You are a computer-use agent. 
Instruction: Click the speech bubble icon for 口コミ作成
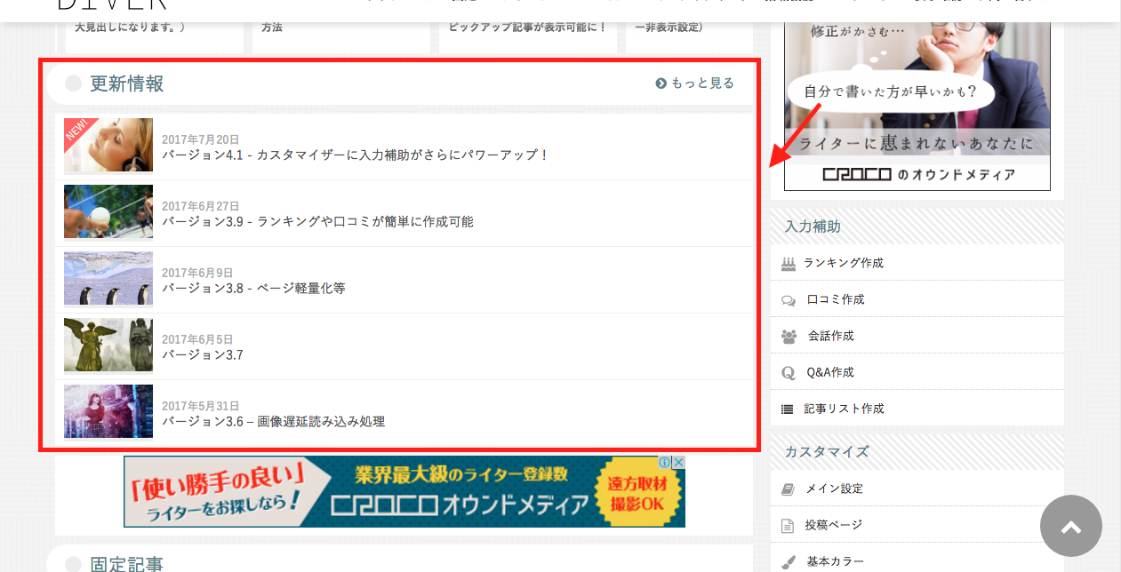pyautogui.click(x=788, y=300)
